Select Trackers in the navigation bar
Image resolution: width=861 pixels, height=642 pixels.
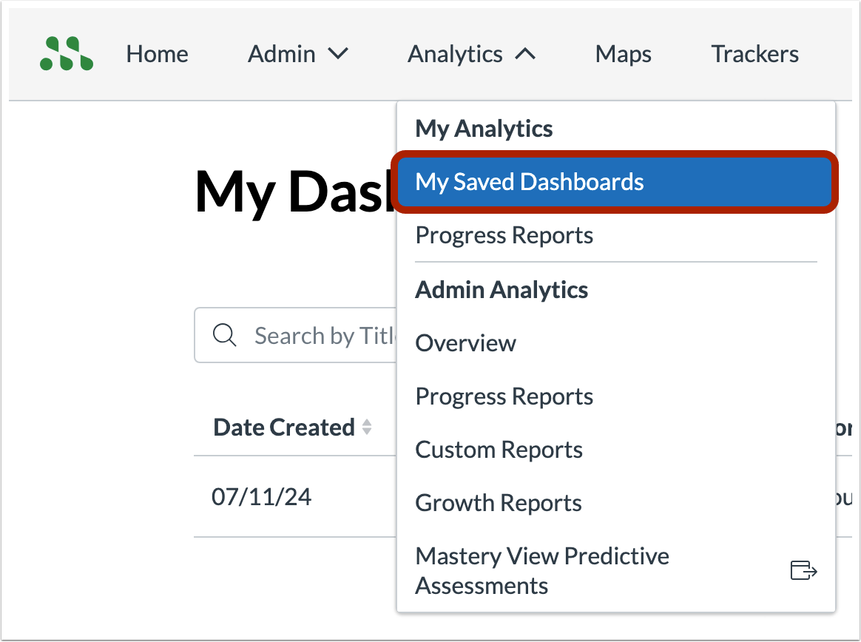pos(754,53)
